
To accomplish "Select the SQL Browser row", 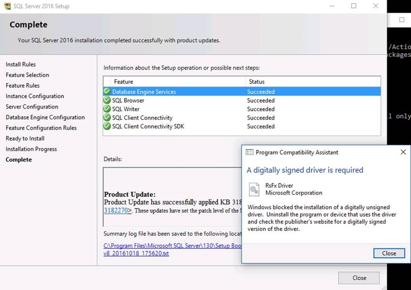I will (242, 100).
